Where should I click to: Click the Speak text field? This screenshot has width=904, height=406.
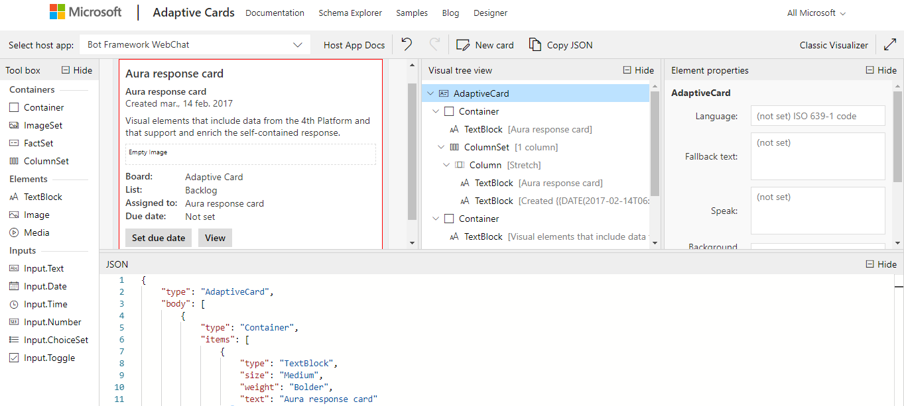tap(818, 211)
